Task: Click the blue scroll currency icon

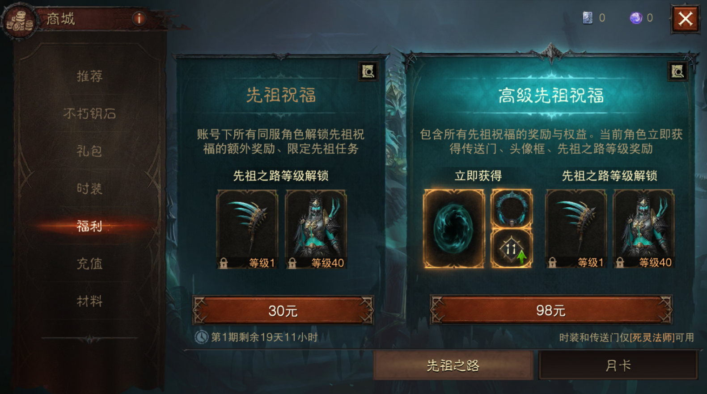Action: click(588, 18)
